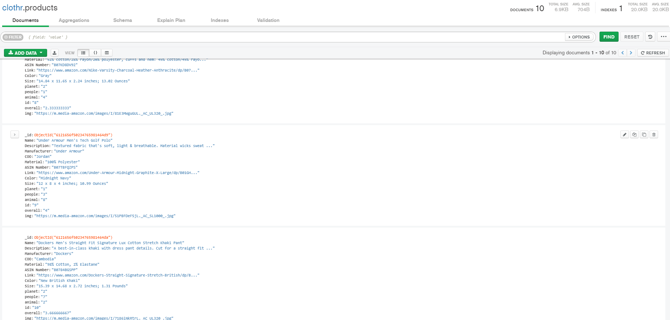The image size is (670, 320).
Task: Click the "B07TBFQZPS" ASIN value
Action: pyautogui.click(x=65, y=167)
